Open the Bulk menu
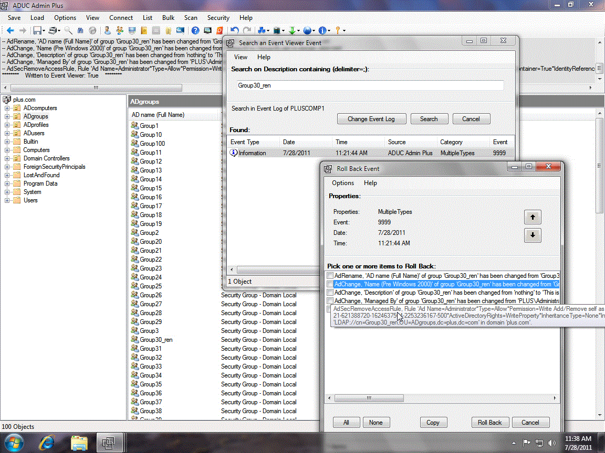 [168, 18]
